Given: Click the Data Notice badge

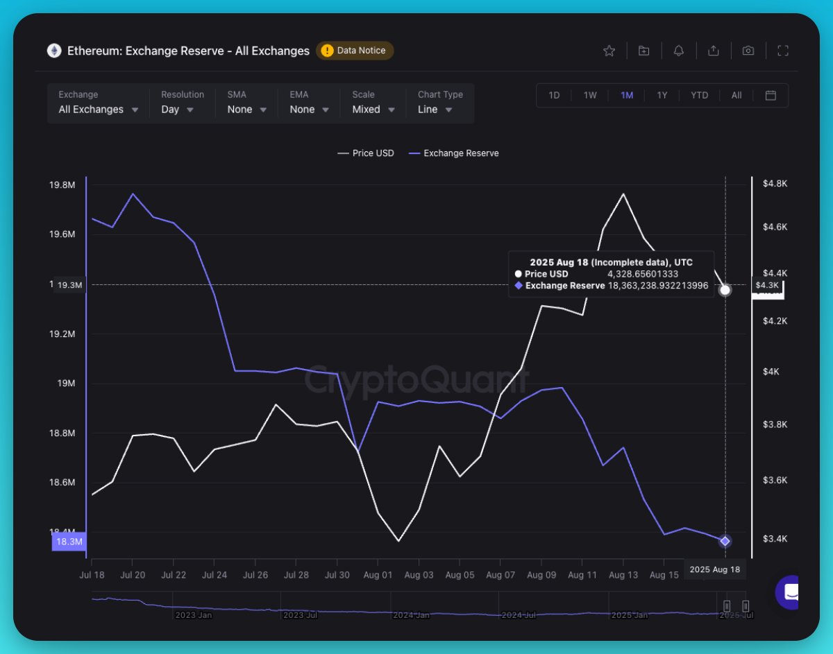Looking at the screenshot, I should tap(355, 50).
